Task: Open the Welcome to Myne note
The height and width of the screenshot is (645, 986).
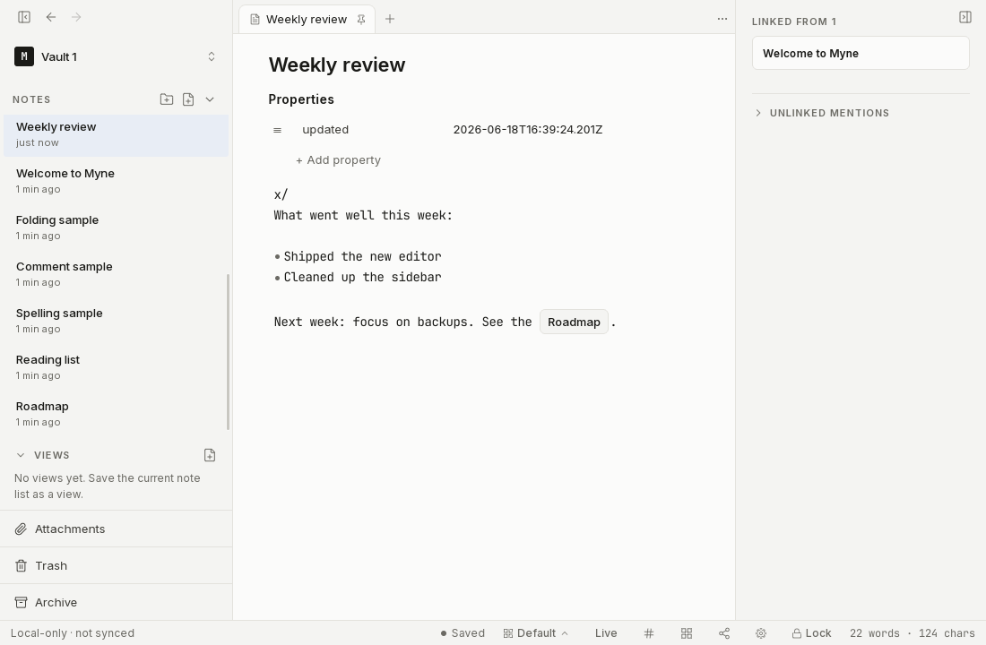Action: point(116,180)
